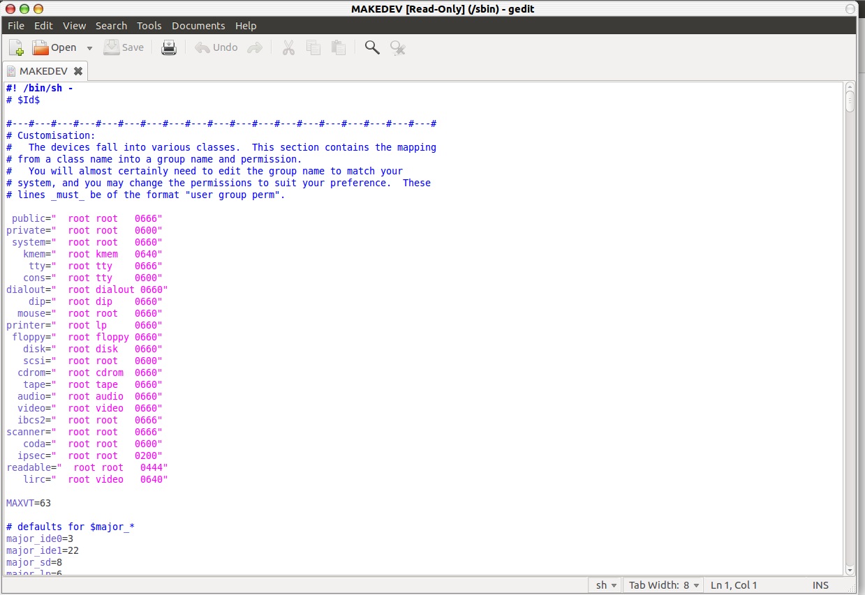Viewport: 865px width, 595px height.
Task: Create a new document with toolbar icon
Action: 16,47
